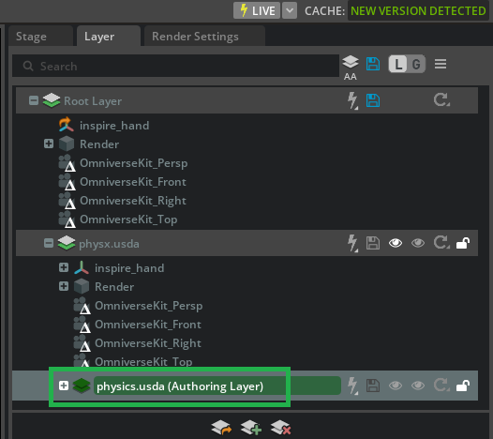Screen dimensions: 493x439
Task: Toggle the physics.usda lock icon
Action: [463, 386]
